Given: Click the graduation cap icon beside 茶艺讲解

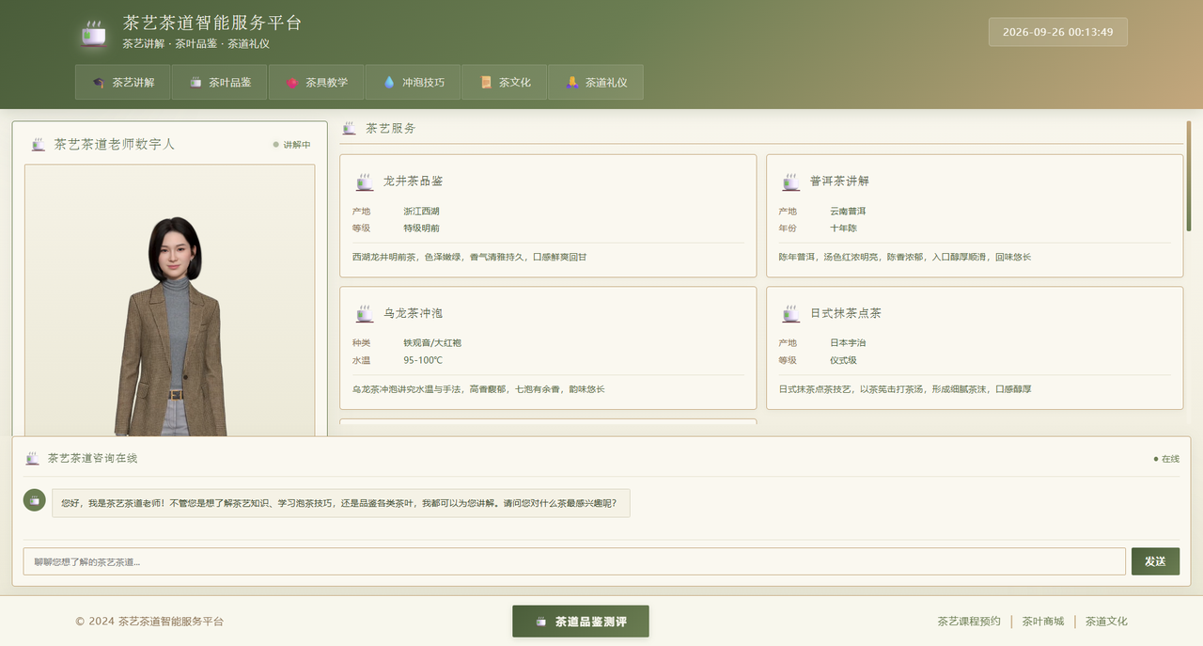Looking at the screenshot, I should pos(99,83).
